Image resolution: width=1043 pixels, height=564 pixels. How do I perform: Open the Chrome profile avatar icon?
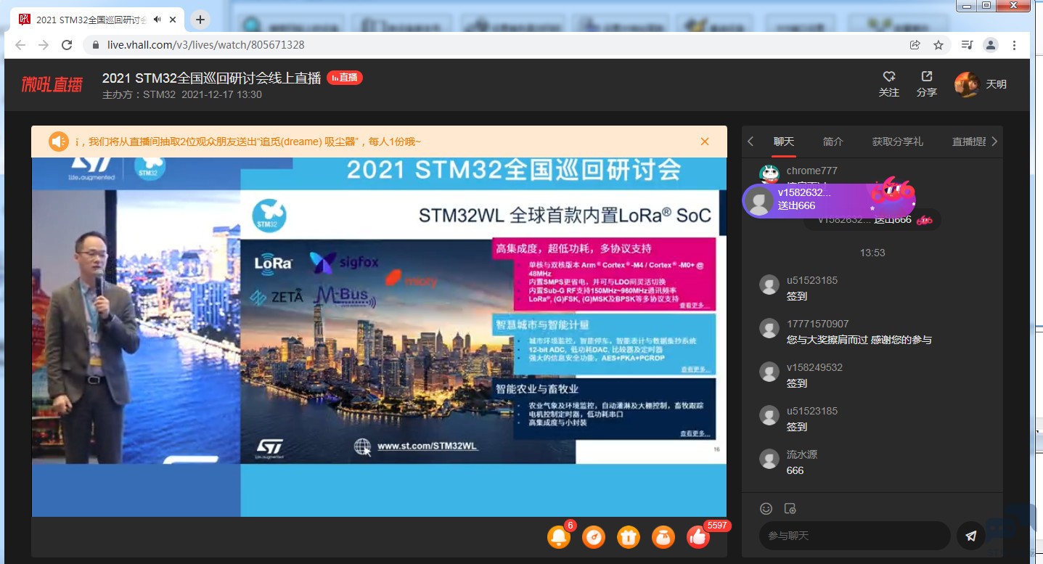pyautogui.click(x=991, y=45)
